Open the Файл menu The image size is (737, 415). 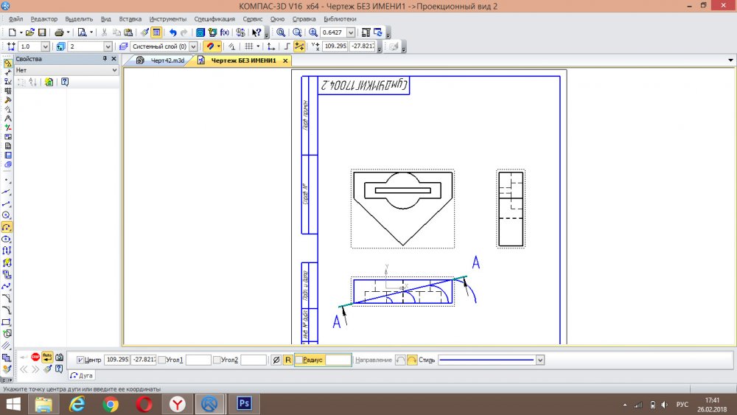tap(15, 19)
